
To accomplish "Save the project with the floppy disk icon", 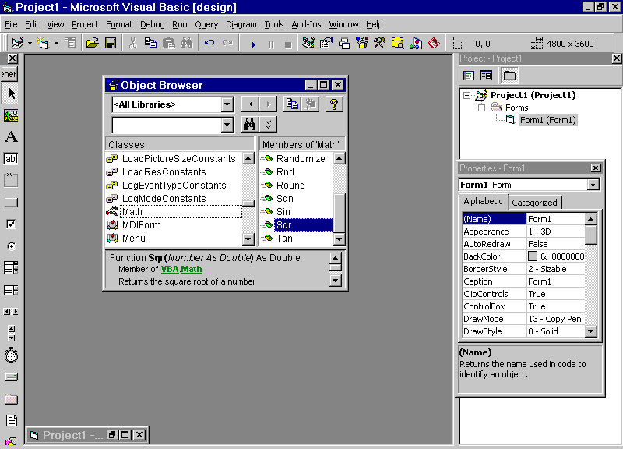I will click(111, 43).
